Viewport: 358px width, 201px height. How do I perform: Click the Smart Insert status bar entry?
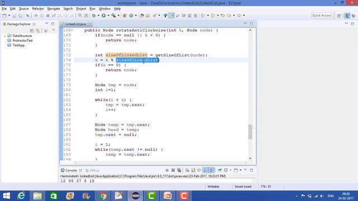click(x=243, y=186)
